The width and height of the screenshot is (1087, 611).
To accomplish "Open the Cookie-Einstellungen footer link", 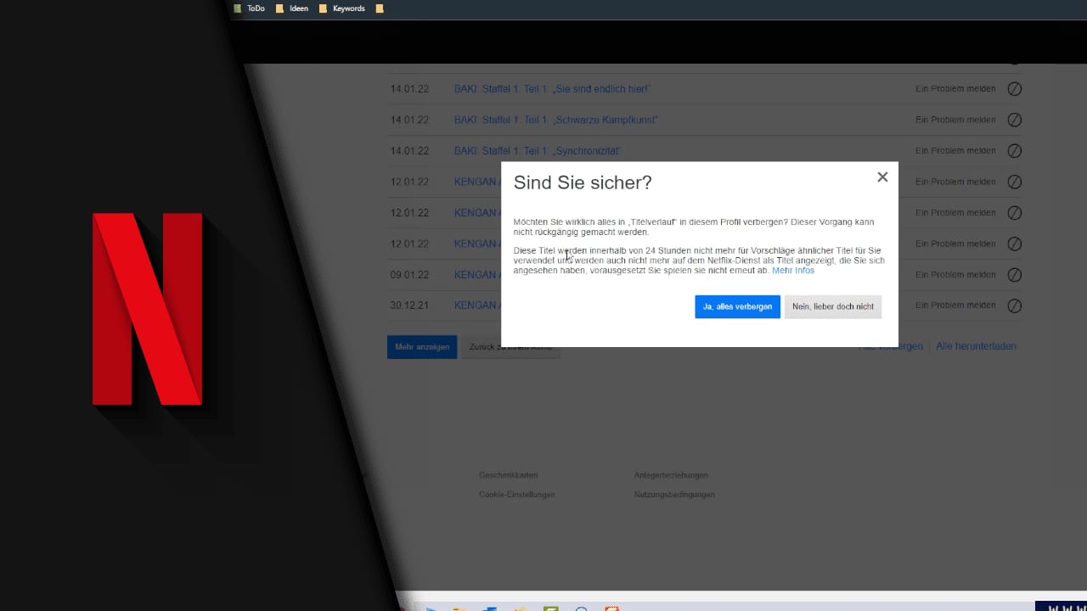I will [517, 495].
